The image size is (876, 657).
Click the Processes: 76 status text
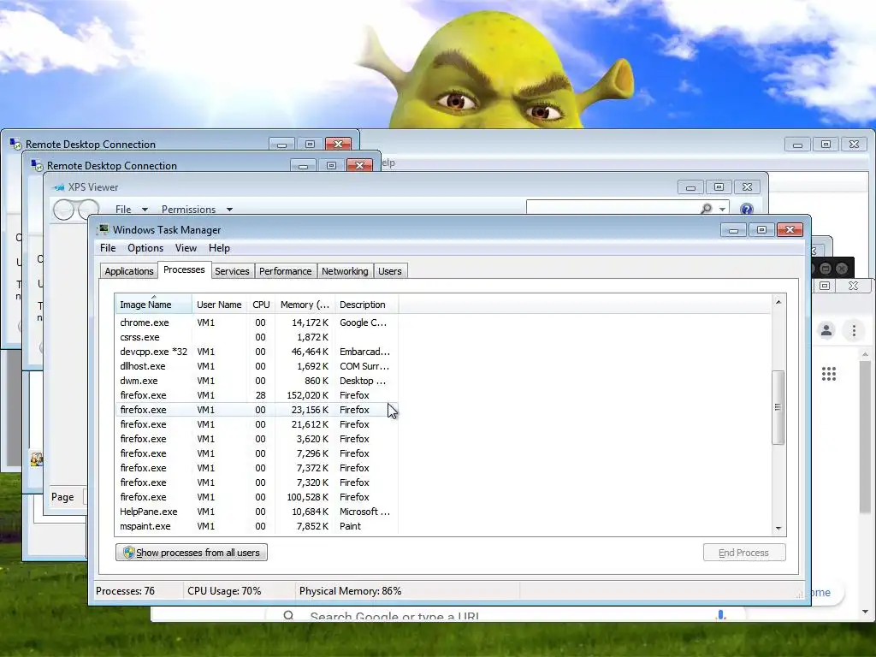tap(125, 591)
